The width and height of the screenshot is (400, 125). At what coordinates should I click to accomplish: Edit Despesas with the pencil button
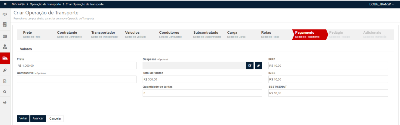click(x=250, y=66)
